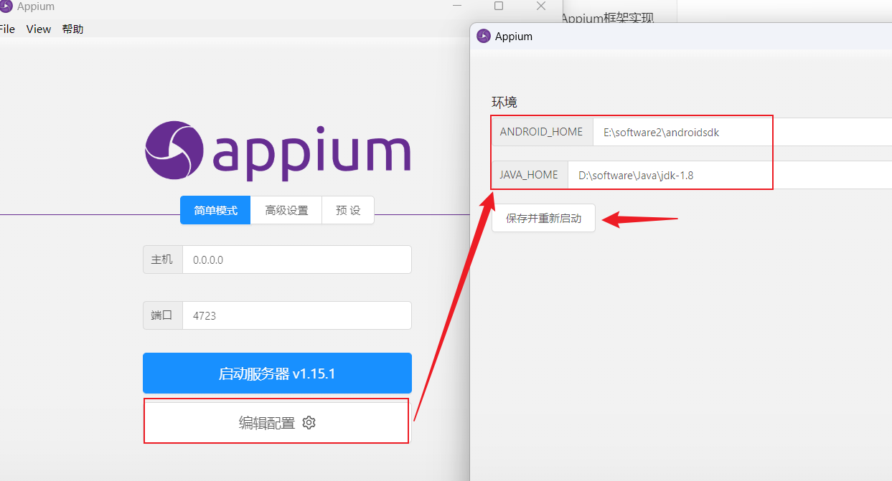
Task: Click the gear icon beside 编辑配置
Action: pyautogui.click(x=309, y=423)
